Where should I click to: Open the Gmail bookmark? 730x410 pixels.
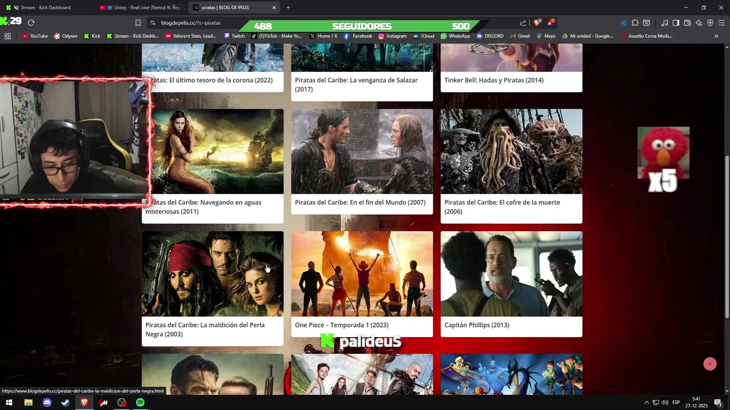coord(520,36)
